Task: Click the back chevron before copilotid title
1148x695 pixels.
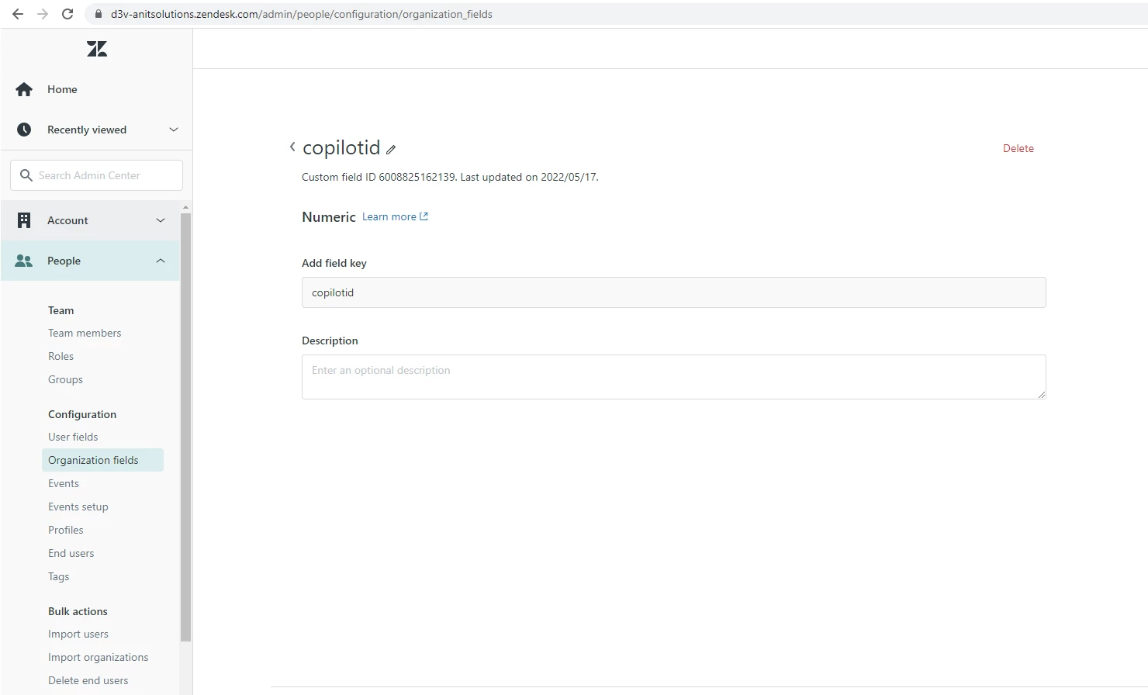Action: [x=292, y=147]
